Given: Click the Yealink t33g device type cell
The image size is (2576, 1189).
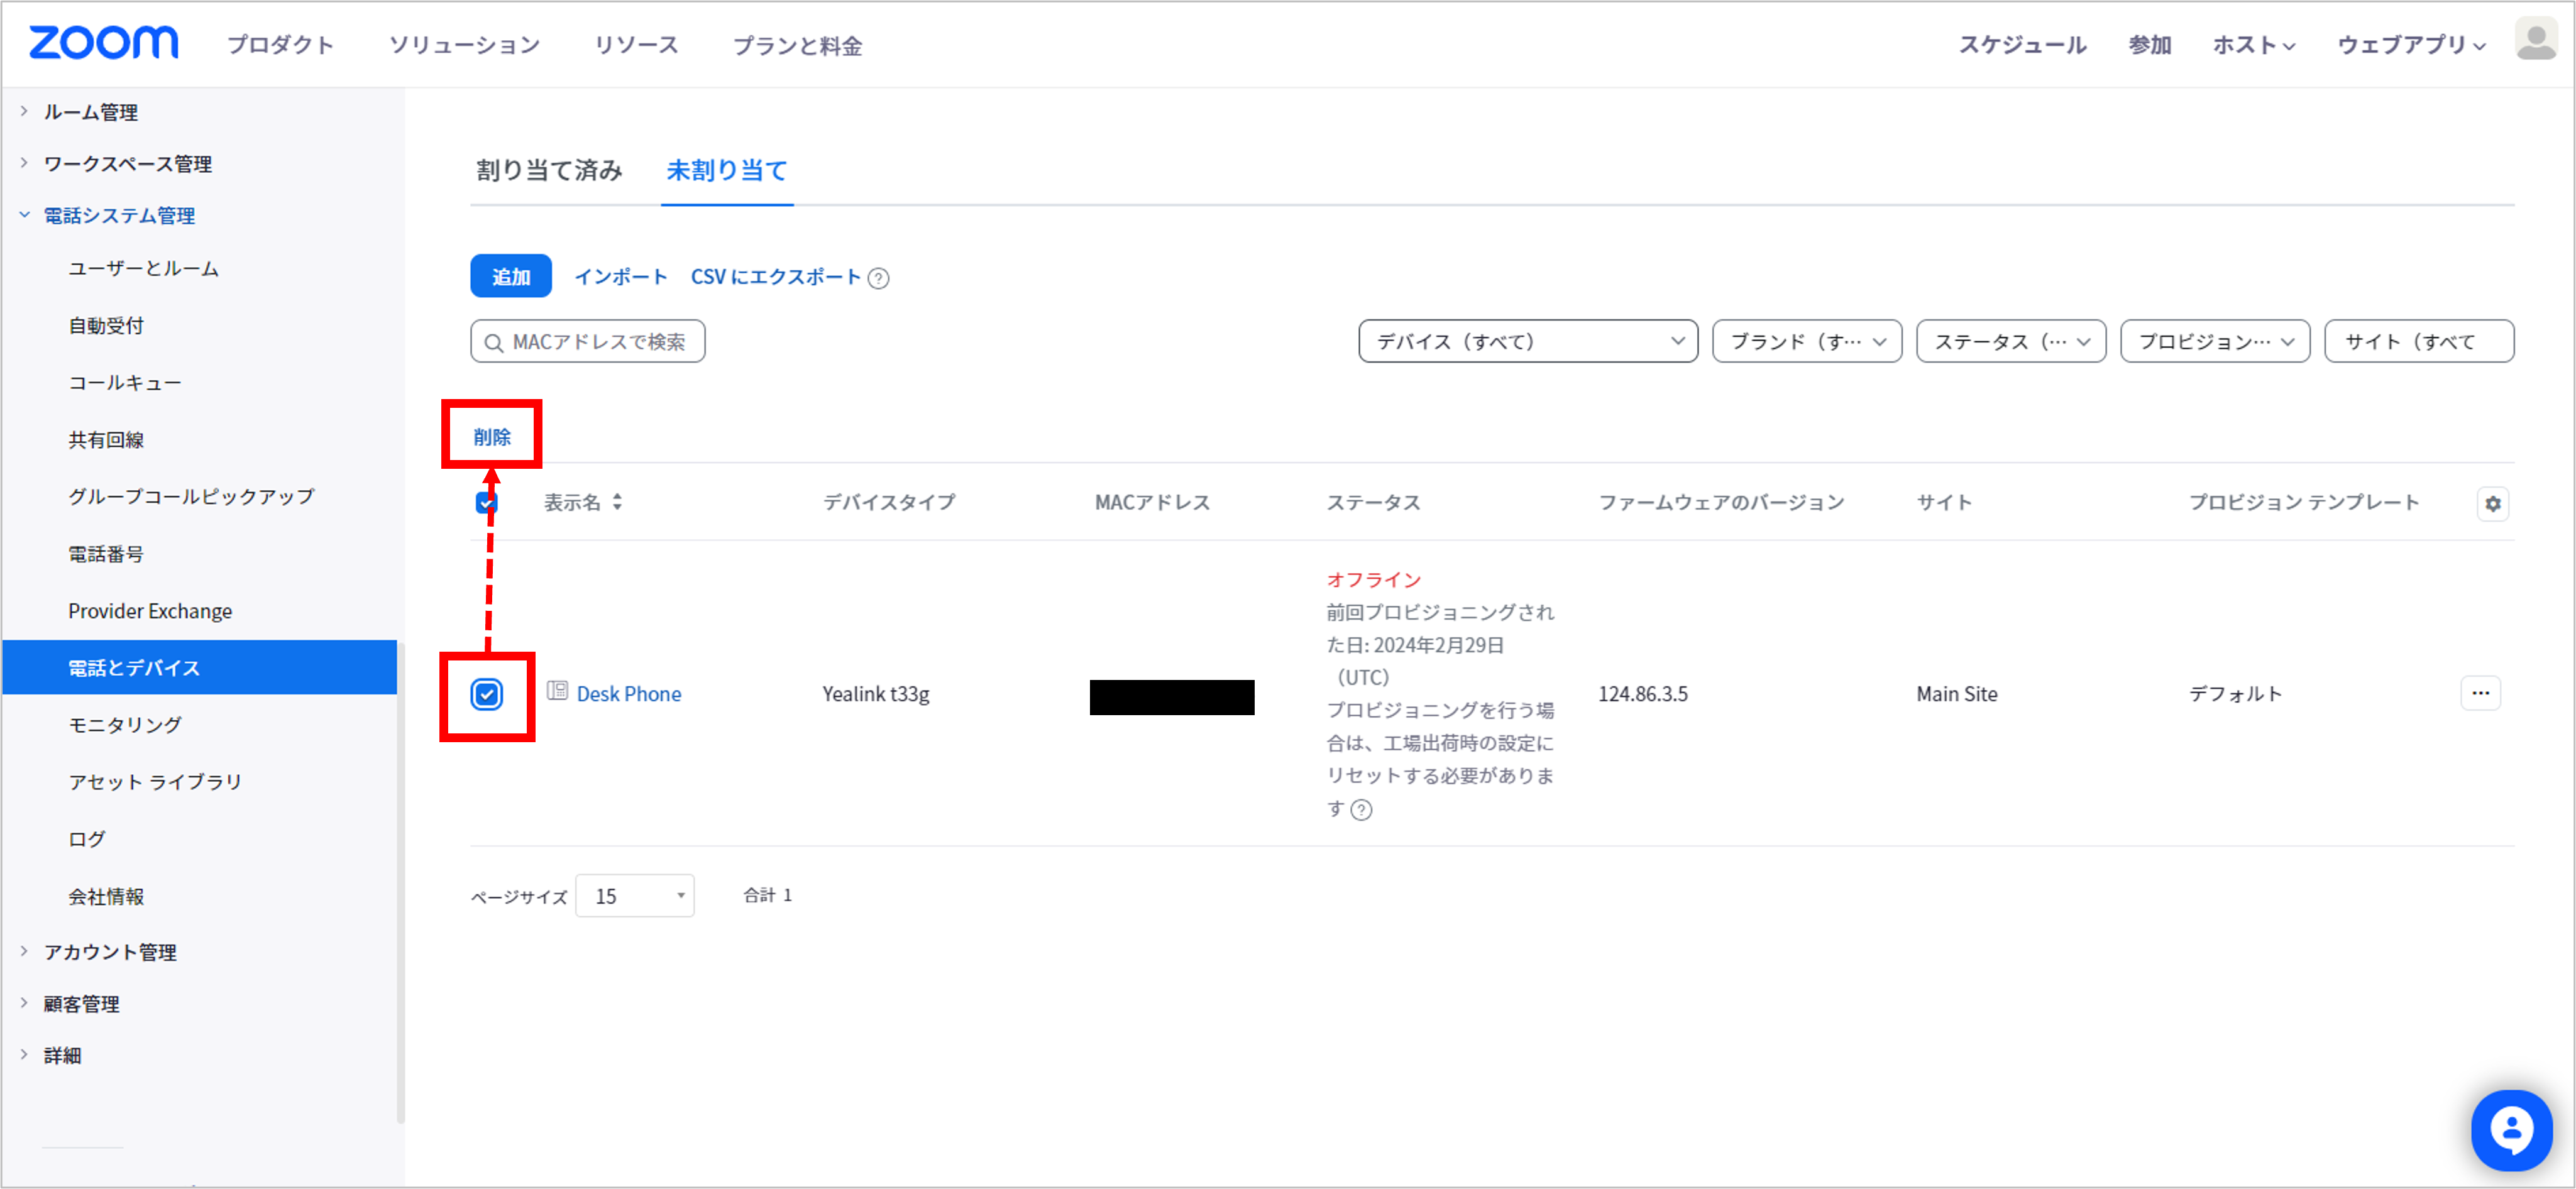Looking at the screenshot, I should click(x=876, y=694).
